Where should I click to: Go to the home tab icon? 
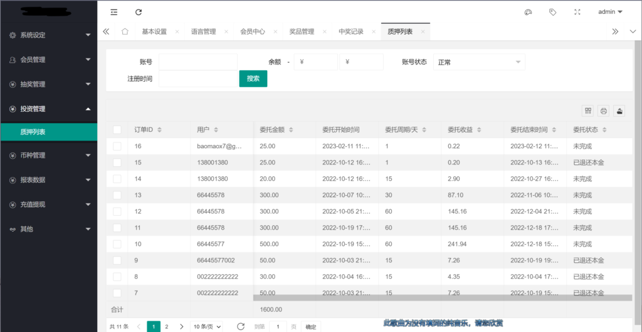pyautogui.click(x=125, y=31)
